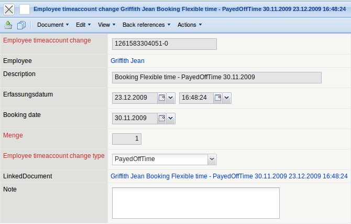
Task: Open the Back references menu
Action: pos(146,25)
